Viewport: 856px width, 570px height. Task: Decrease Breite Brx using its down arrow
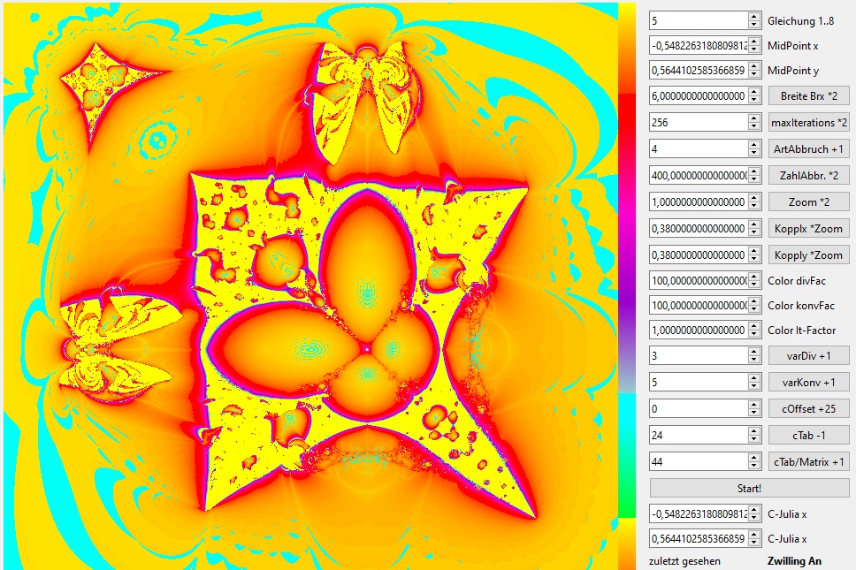[754, 101]
